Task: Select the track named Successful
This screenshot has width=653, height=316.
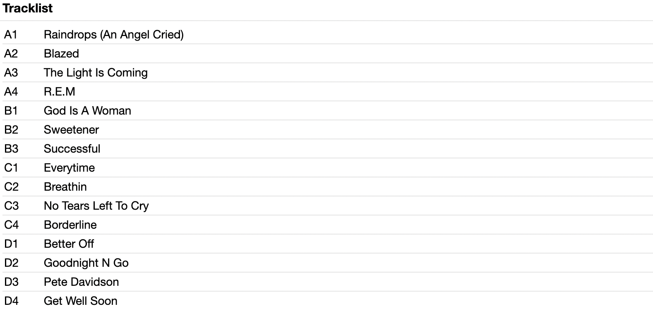Action: coord(72,148)
